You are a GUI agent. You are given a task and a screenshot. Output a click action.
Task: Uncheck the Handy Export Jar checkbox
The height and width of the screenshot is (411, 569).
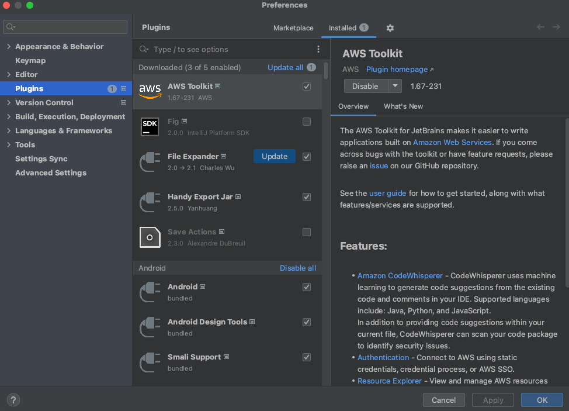(x=307, y=197)
